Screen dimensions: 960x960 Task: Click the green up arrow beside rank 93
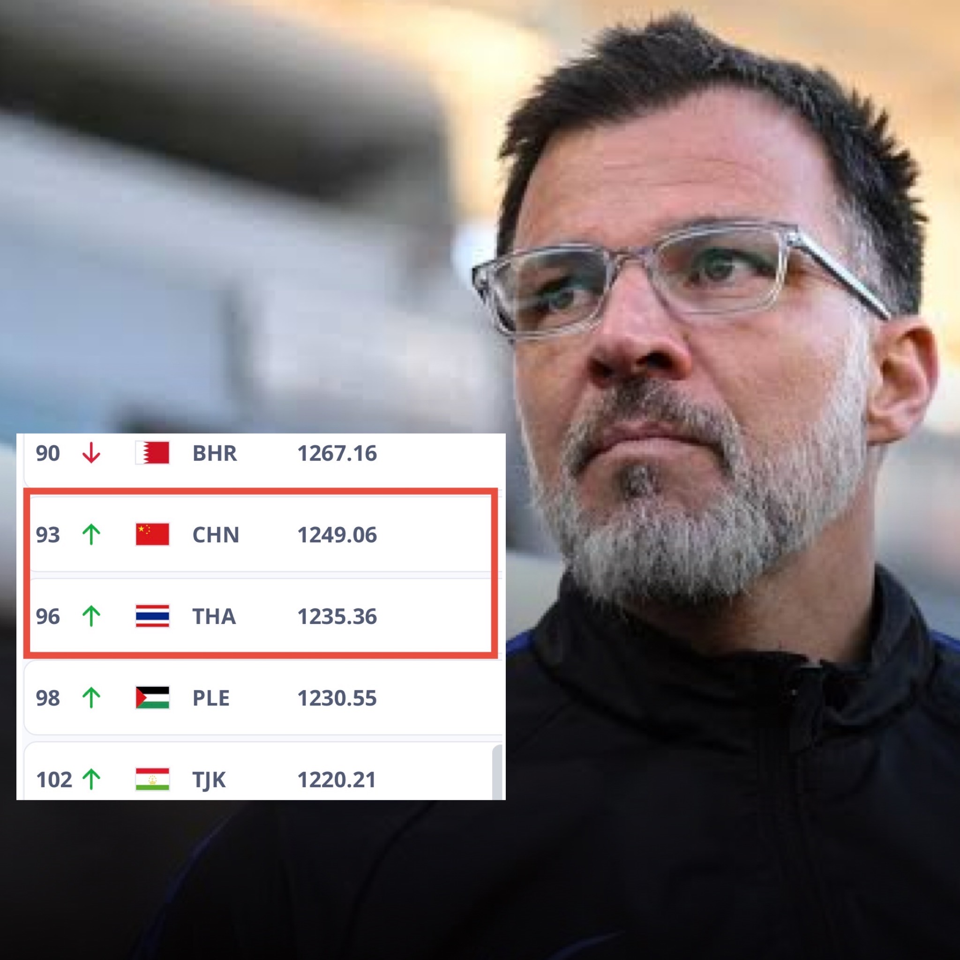click(91, 534)
